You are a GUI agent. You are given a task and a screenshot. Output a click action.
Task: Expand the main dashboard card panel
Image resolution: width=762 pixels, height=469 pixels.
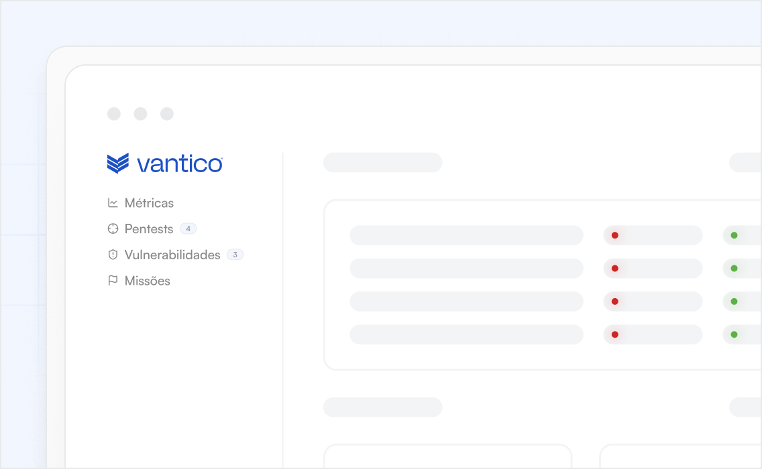coord(543,284)
